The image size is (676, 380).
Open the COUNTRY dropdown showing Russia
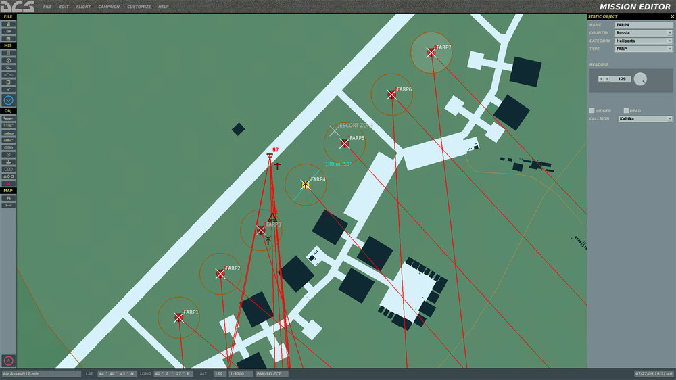644,32
